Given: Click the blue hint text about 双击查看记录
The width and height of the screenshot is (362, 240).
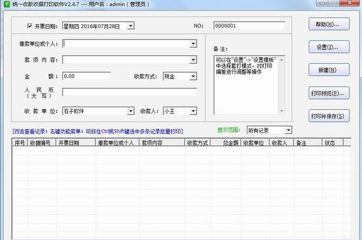Looking at the screenshot, I should pos(97,131).
